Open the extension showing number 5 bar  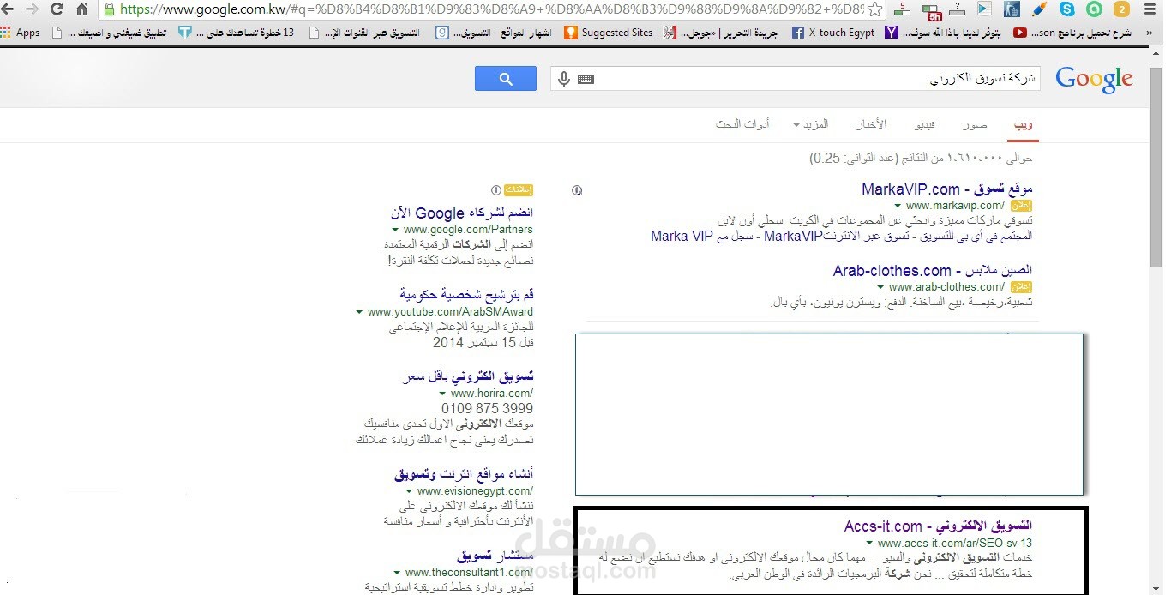[x=902, y=9]
